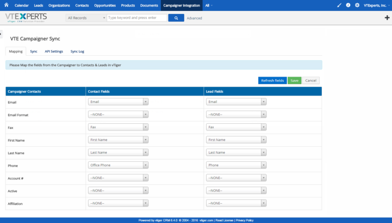Open Lead Fields dropdown for Affiliation

236,203
